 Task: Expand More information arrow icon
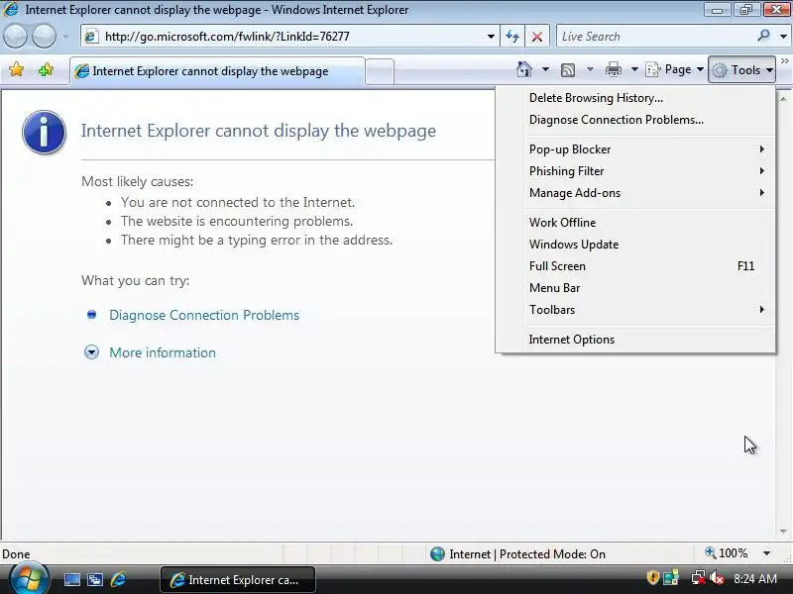tap(91, 352)
